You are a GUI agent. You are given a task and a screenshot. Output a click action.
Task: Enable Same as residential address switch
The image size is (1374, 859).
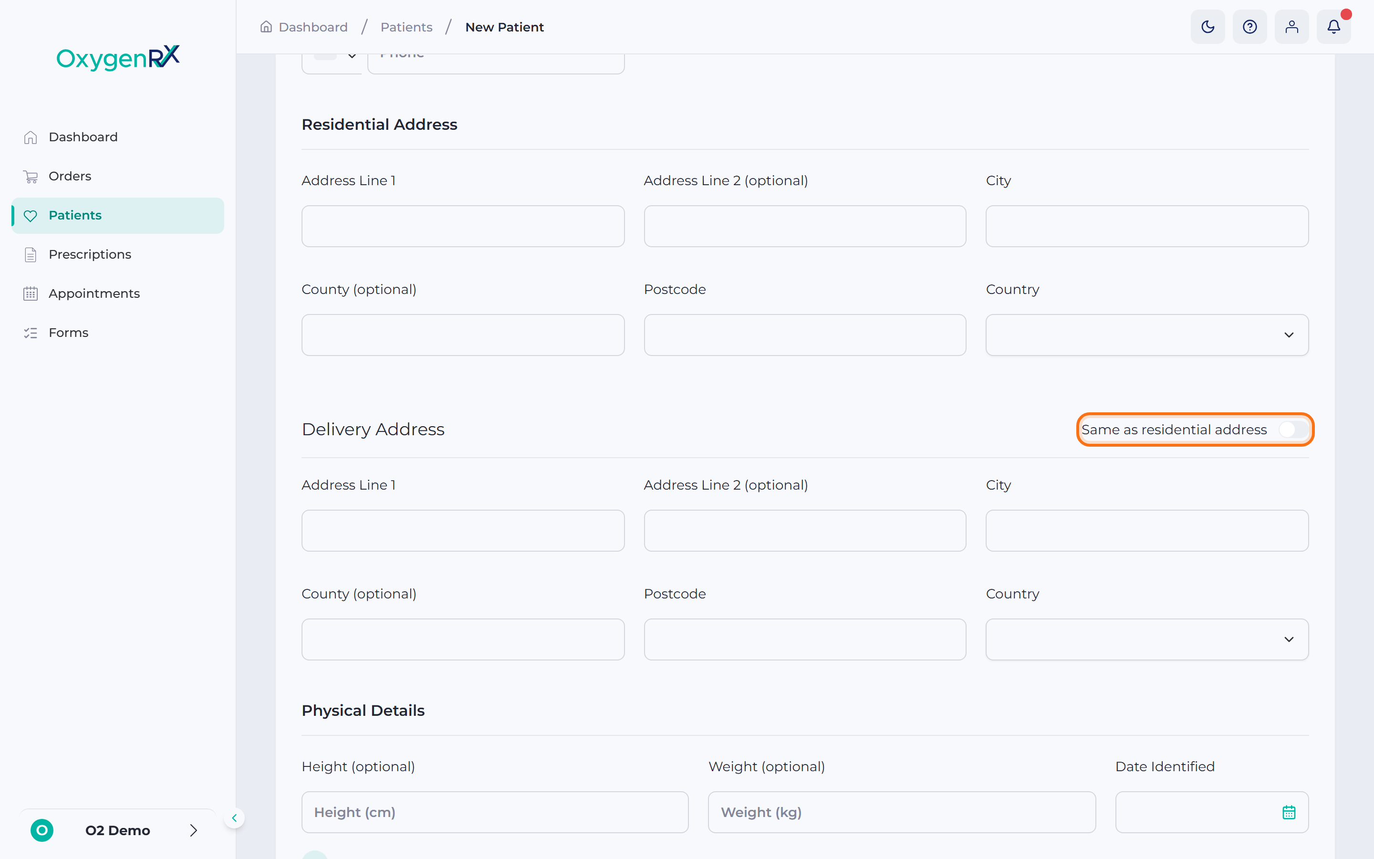pyautogui.click(x=1293, y=429)
